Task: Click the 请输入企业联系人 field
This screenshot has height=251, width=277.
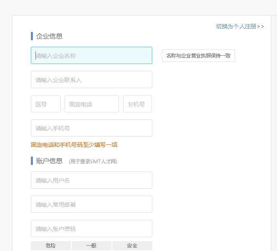Action: (91, 80)
